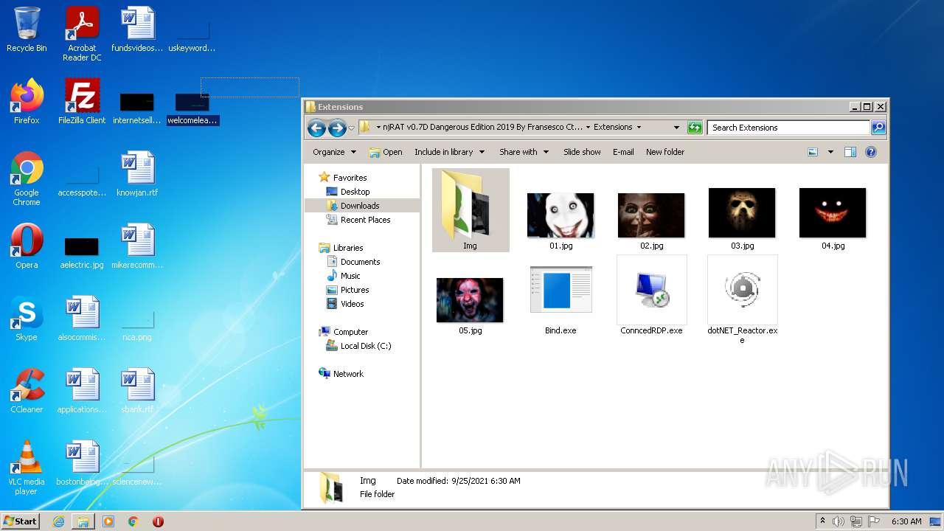Expand the Organize dropdown menu

pos(335,152)
